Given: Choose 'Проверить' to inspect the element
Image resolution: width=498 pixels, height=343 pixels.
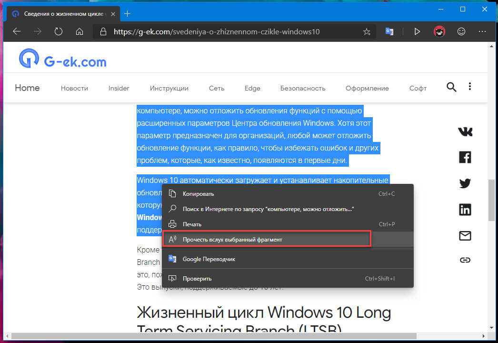Looking at the screenshot, I should [288, 279].
